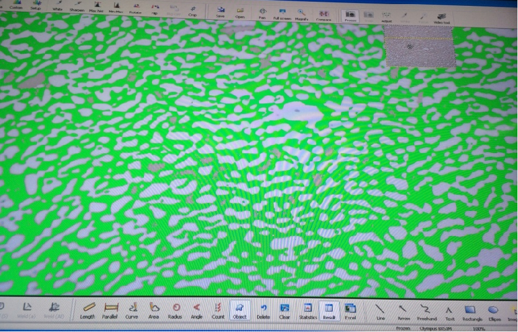Click Open to load an image
The image size is (518, 332).
tap(240, 12)
